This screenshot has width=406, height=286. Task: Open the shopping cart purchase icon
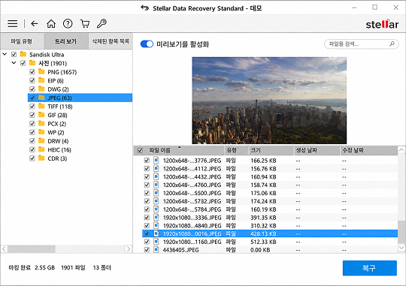point(85,23)
